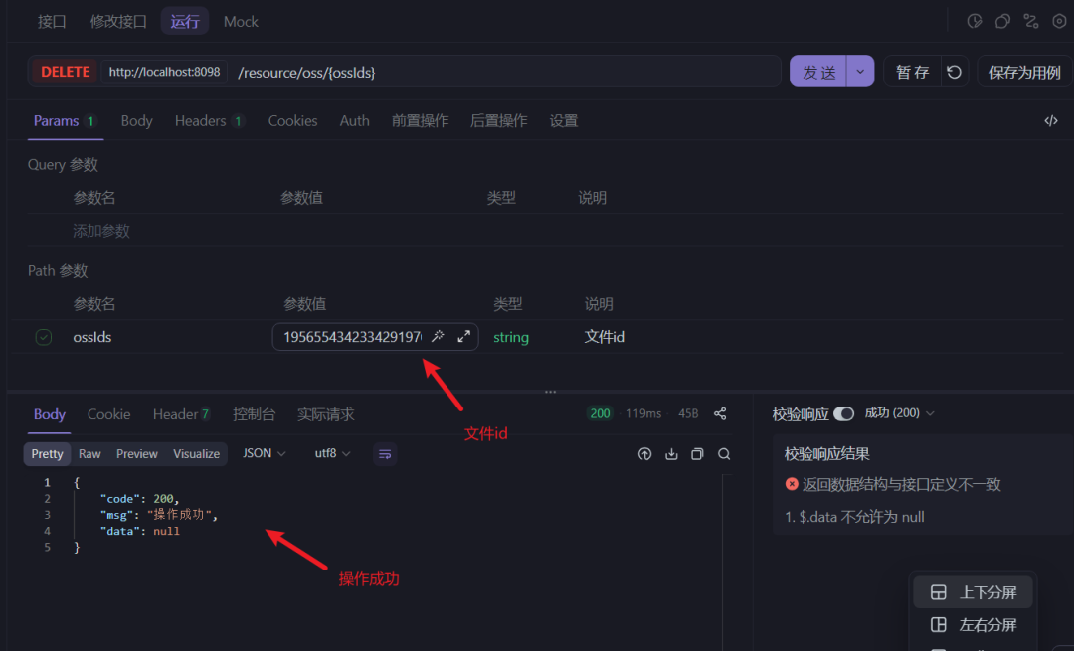Open the 后置操作 tab
The image size is (1074, 651).
coord(498,121)
